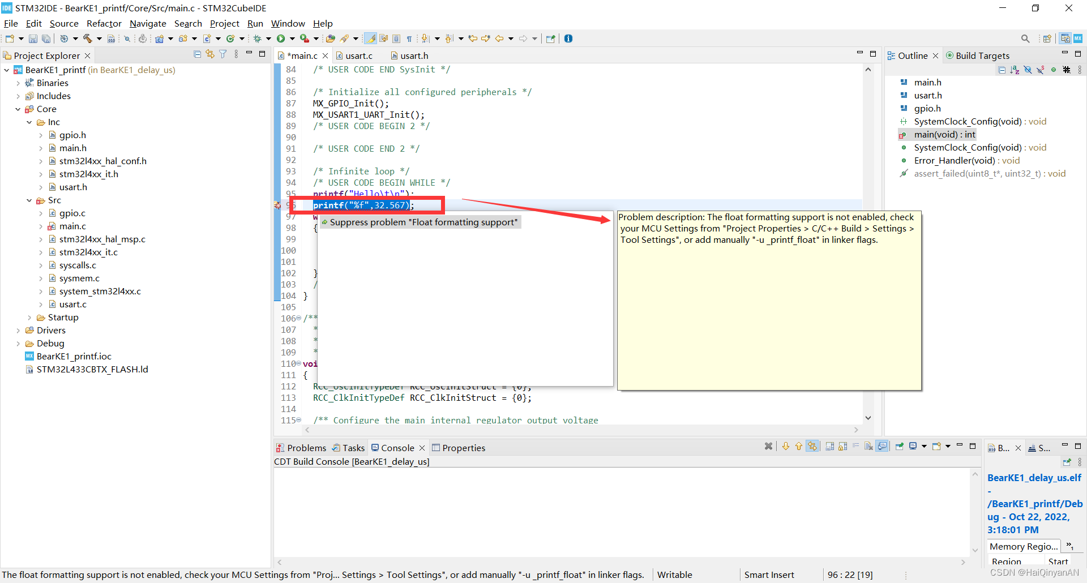This screenshot has height=583, width=1087.
Task: Click the External Tools run icon
Action: (305, 38)
